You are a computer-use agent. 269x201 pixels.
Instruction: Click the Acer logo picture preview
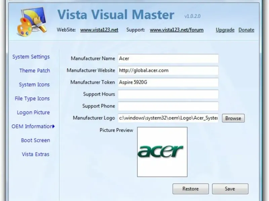(x=162, y=152)
